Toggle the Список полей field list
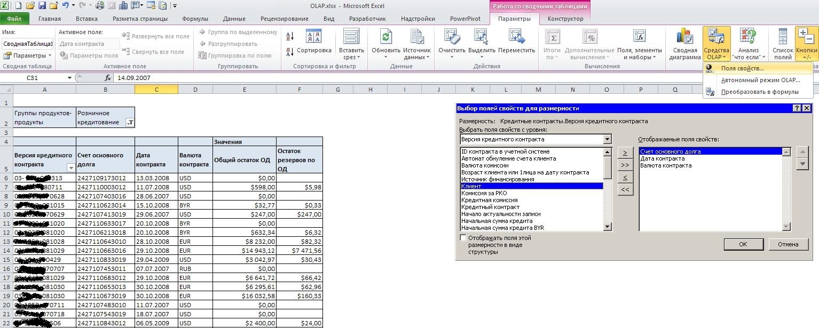The image size is (819, 328). pos(783,44)
